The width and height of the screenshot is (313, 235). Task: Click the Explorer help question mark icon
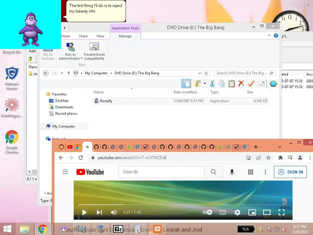click(276, 35)
